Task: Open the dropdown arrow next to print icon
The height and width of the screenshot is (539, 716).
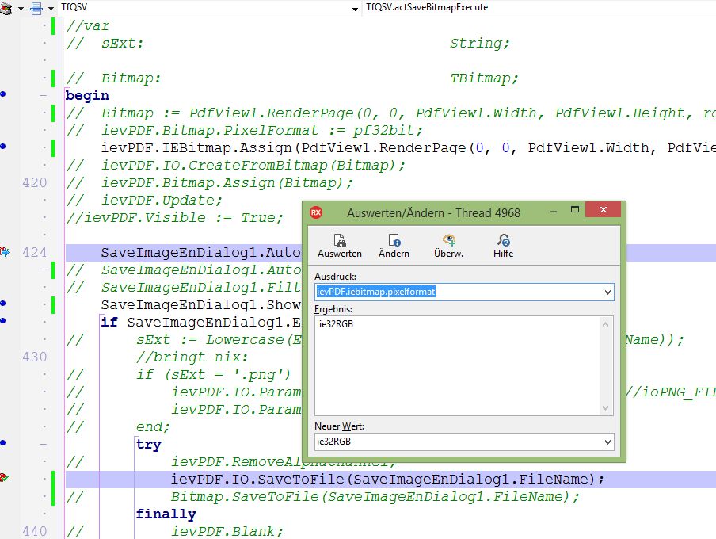Action: pyautogui.click(x=51, y=9)
